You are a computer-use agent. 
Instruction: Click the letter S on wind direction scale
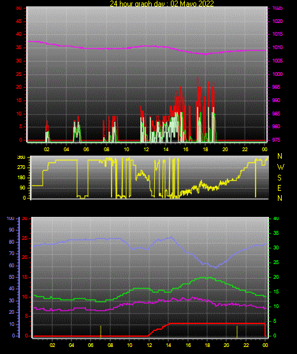[280, 178]
